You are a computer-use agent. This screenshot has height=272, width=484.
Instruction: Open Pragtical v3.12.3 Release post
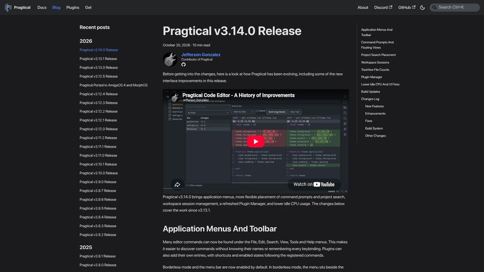click(98, 103)
